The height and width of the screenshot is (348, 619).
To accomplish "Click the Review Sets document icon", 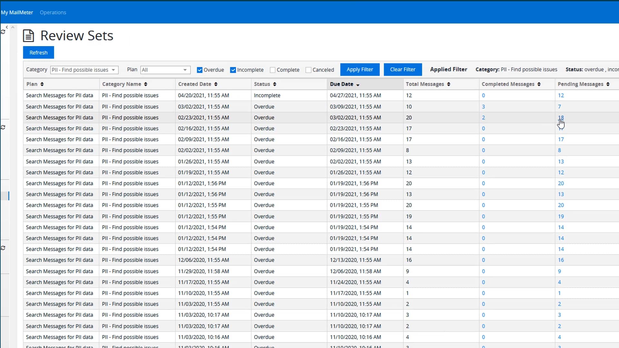I will pos(28,35).
